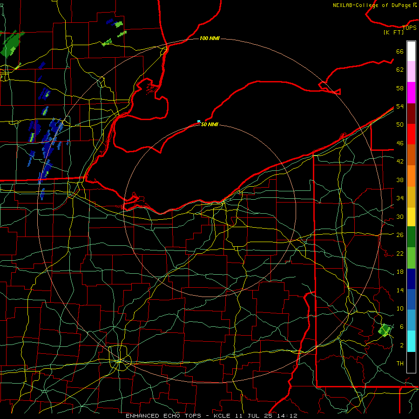Click the 46 legend value
The image size is (419, 419).
pyautogui.click(x=400, y=143)
